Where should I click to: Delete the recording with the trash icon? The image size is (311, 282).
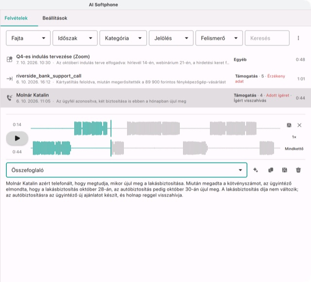298,170
